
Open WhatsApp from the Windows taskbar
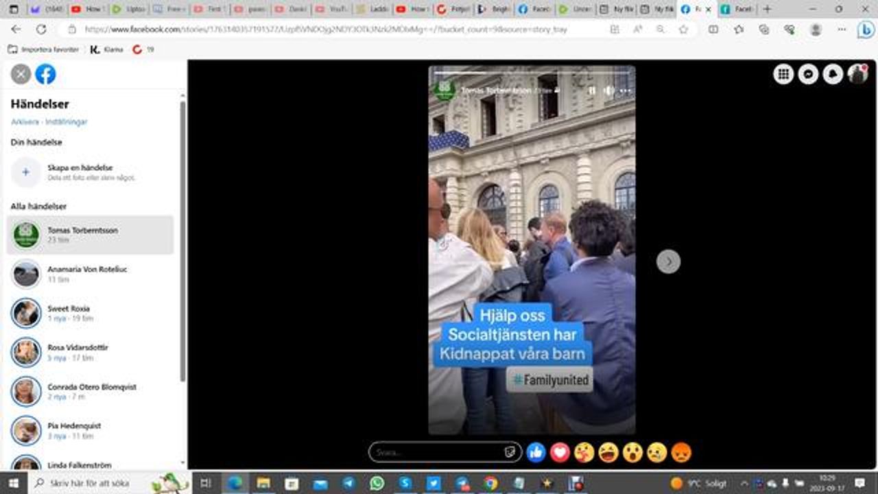(377, 483)
